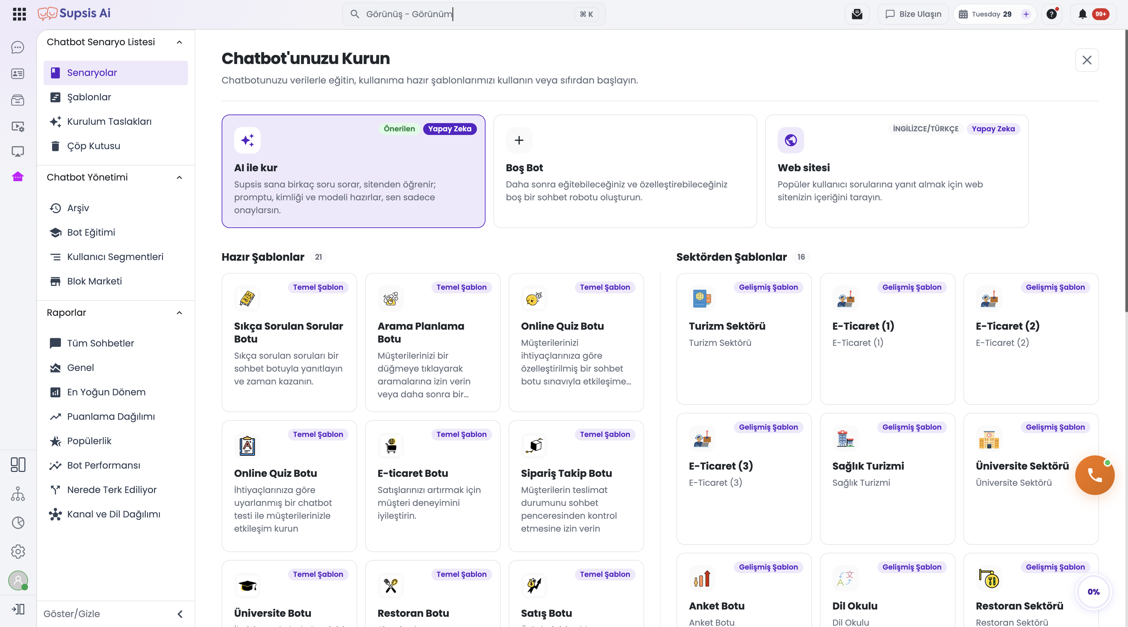Click the sparkle icon on AI ile kur

click(247, 140)
